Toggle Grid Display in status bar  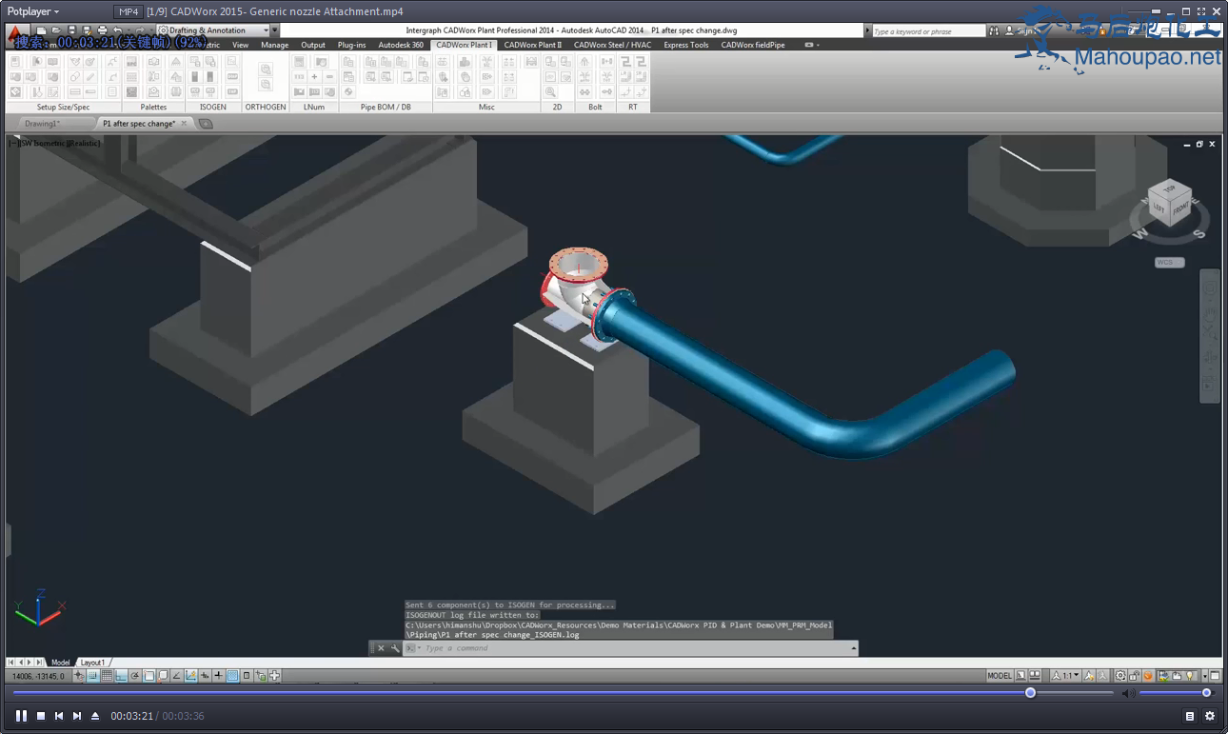click(107, 676)
